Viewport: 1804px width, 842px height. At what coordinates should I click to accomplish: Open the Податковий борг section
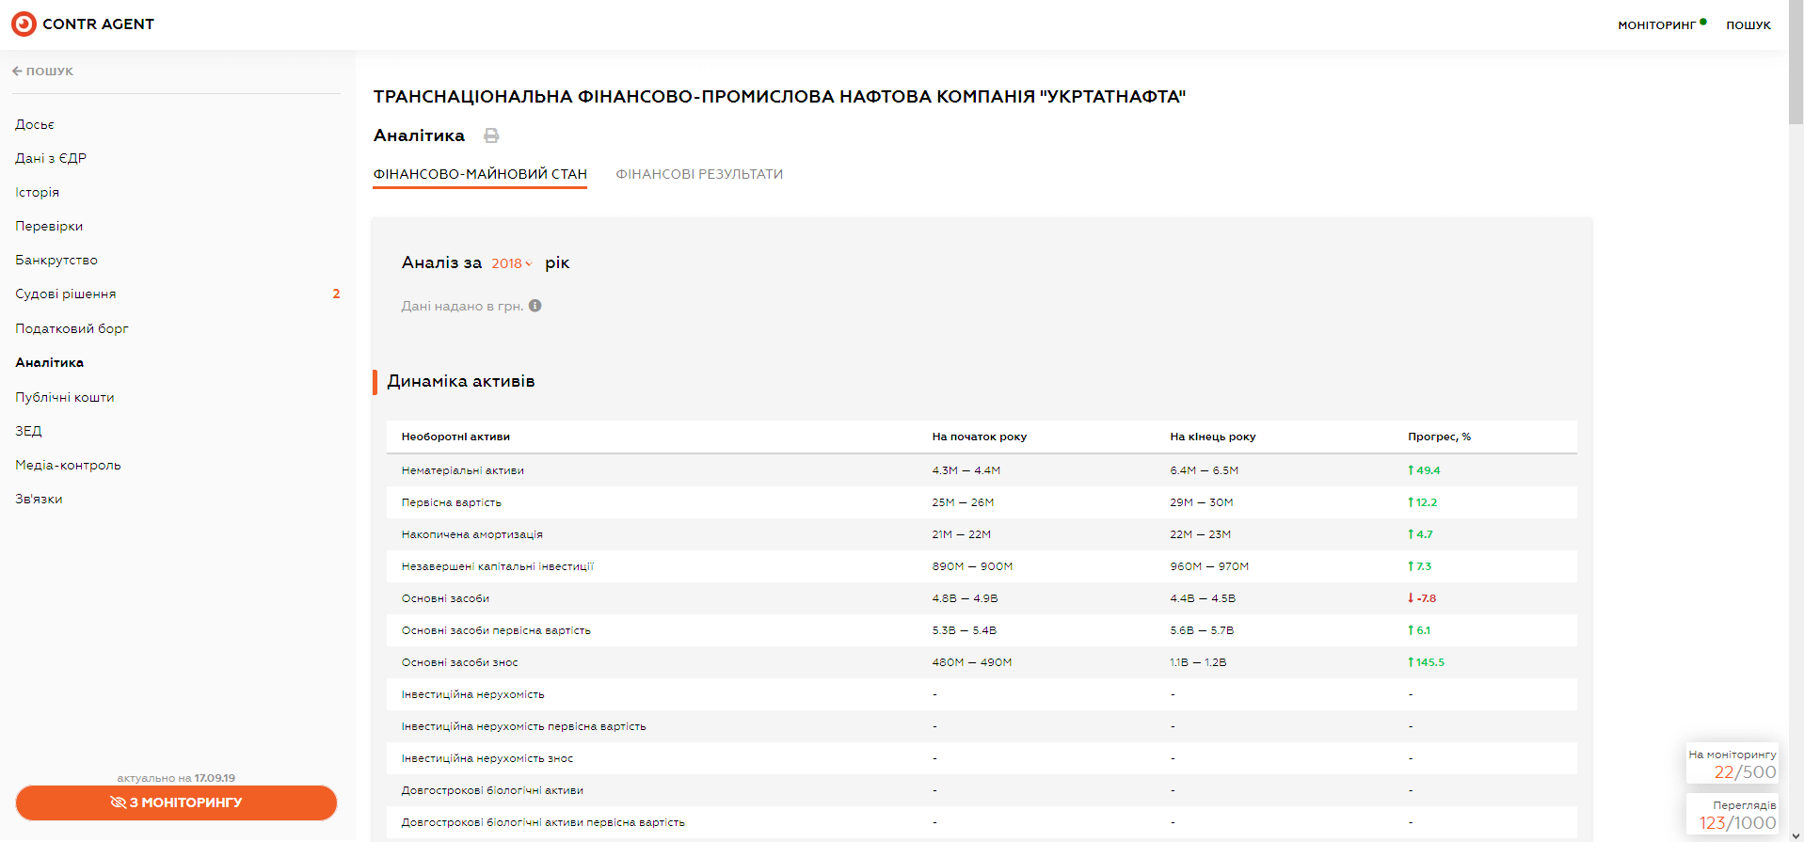(x=72, y=328)
